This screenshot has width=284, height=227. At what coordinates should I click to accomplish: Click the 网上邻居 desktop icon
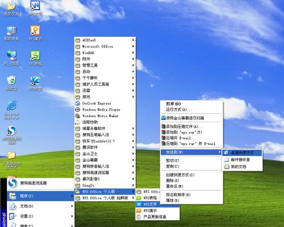click(x=11, y=58)
